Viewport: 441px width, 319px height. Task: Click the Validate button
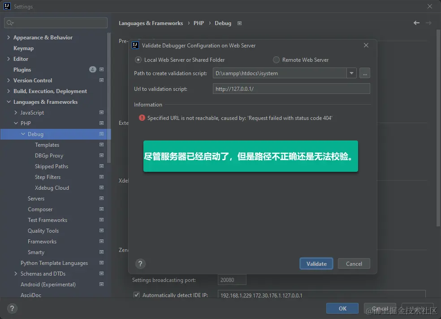tap(316, 264)
